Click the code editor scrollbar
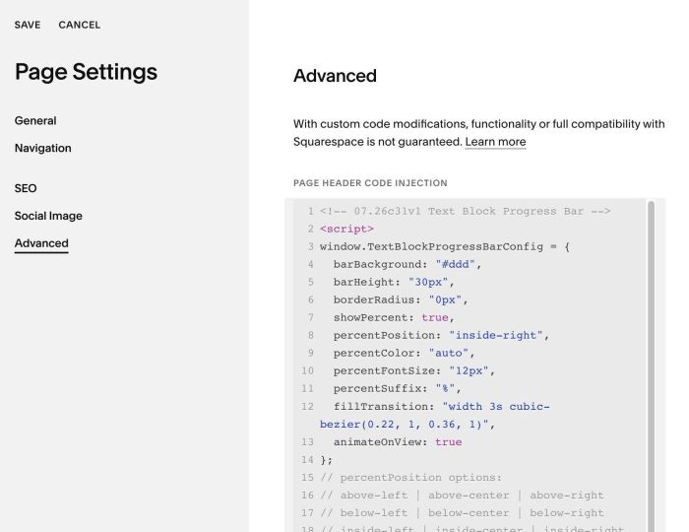Screen dimensions: 689x532 (x=651, y=365)
